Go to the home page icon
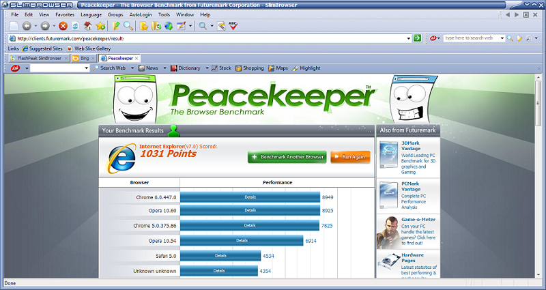The image size is (546, 290). 88,26
